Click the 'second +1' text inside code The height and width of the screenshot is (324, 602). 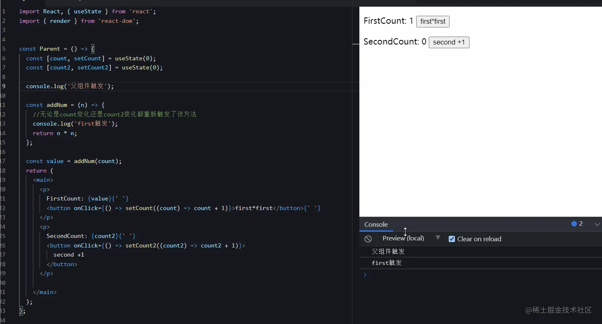pyautogui.click(x=69, y=255)
